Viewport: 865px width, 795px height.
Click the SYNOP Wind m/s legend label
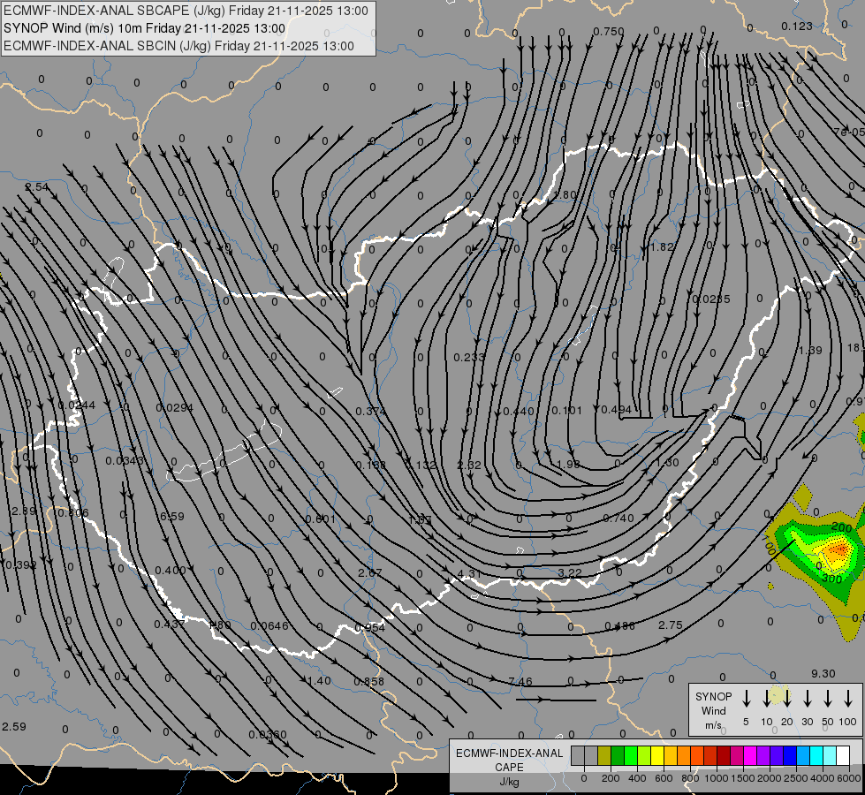tap(713, 710)
